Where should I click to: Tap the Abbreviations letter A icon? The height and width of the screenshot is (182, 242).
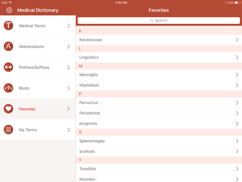click(9, 47)
